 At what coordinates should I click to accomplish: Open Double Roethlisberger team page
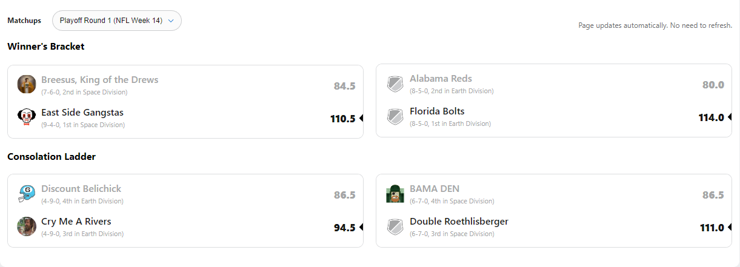(459, 222)
